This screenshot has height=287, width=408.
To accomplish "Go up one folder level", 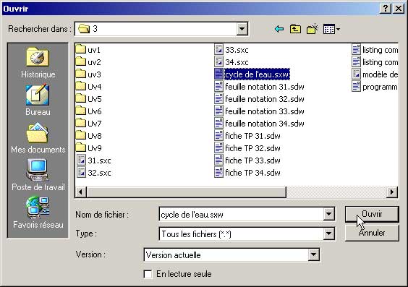I will 295,29.
